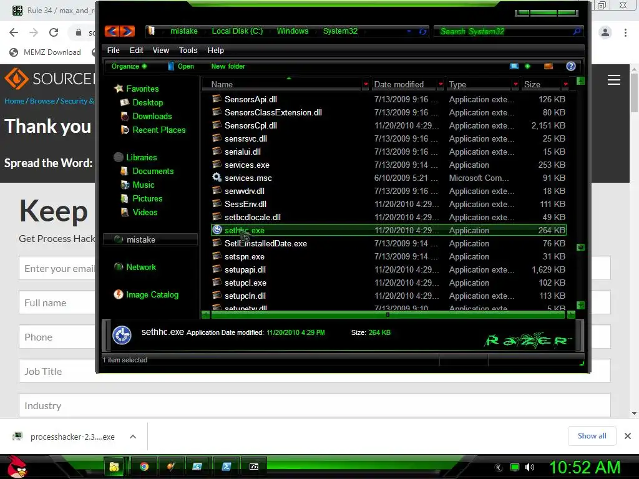The image size is (639, 479).
Task: Select Desktop in the navigation pane
Action: [147, 102]
